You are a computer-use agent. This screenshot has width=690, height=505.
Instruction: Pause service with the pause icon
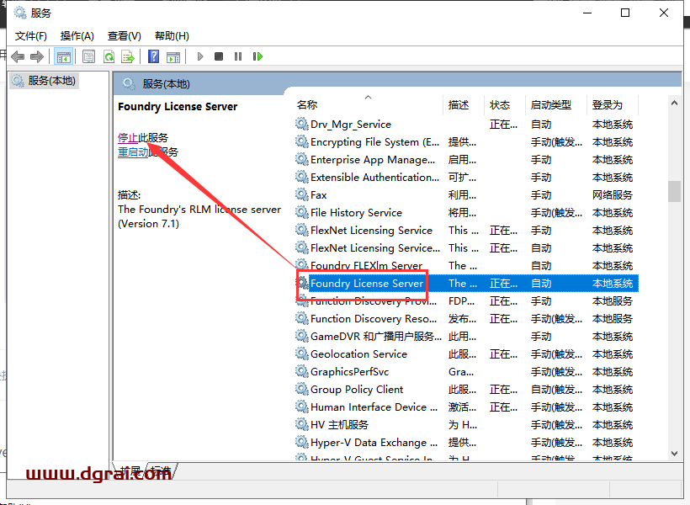tap(238, 56)
